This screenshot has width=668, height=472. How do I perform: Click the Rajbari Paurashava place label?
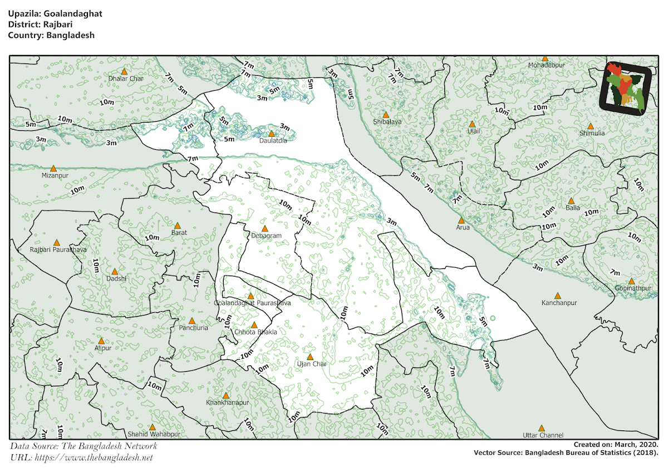coord(58,250)
